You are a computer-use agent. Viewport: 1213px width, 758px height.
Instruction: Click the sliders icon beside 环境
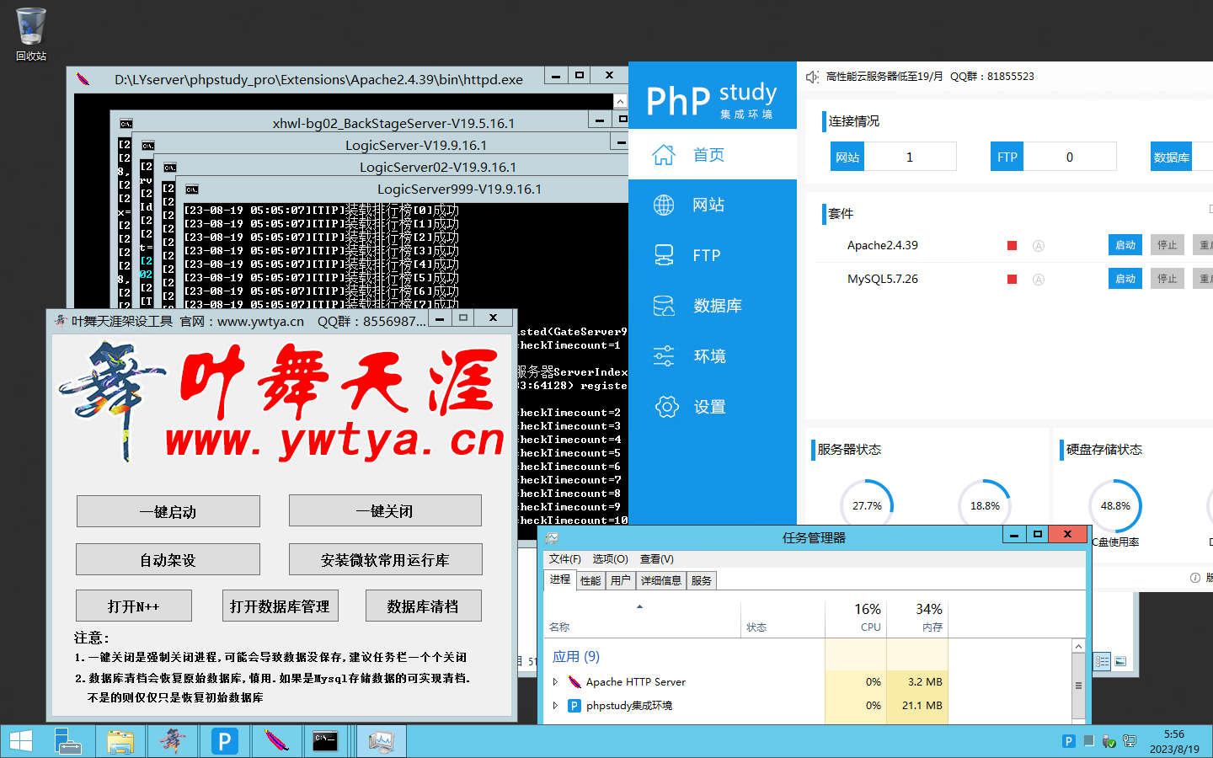point(664,356)
